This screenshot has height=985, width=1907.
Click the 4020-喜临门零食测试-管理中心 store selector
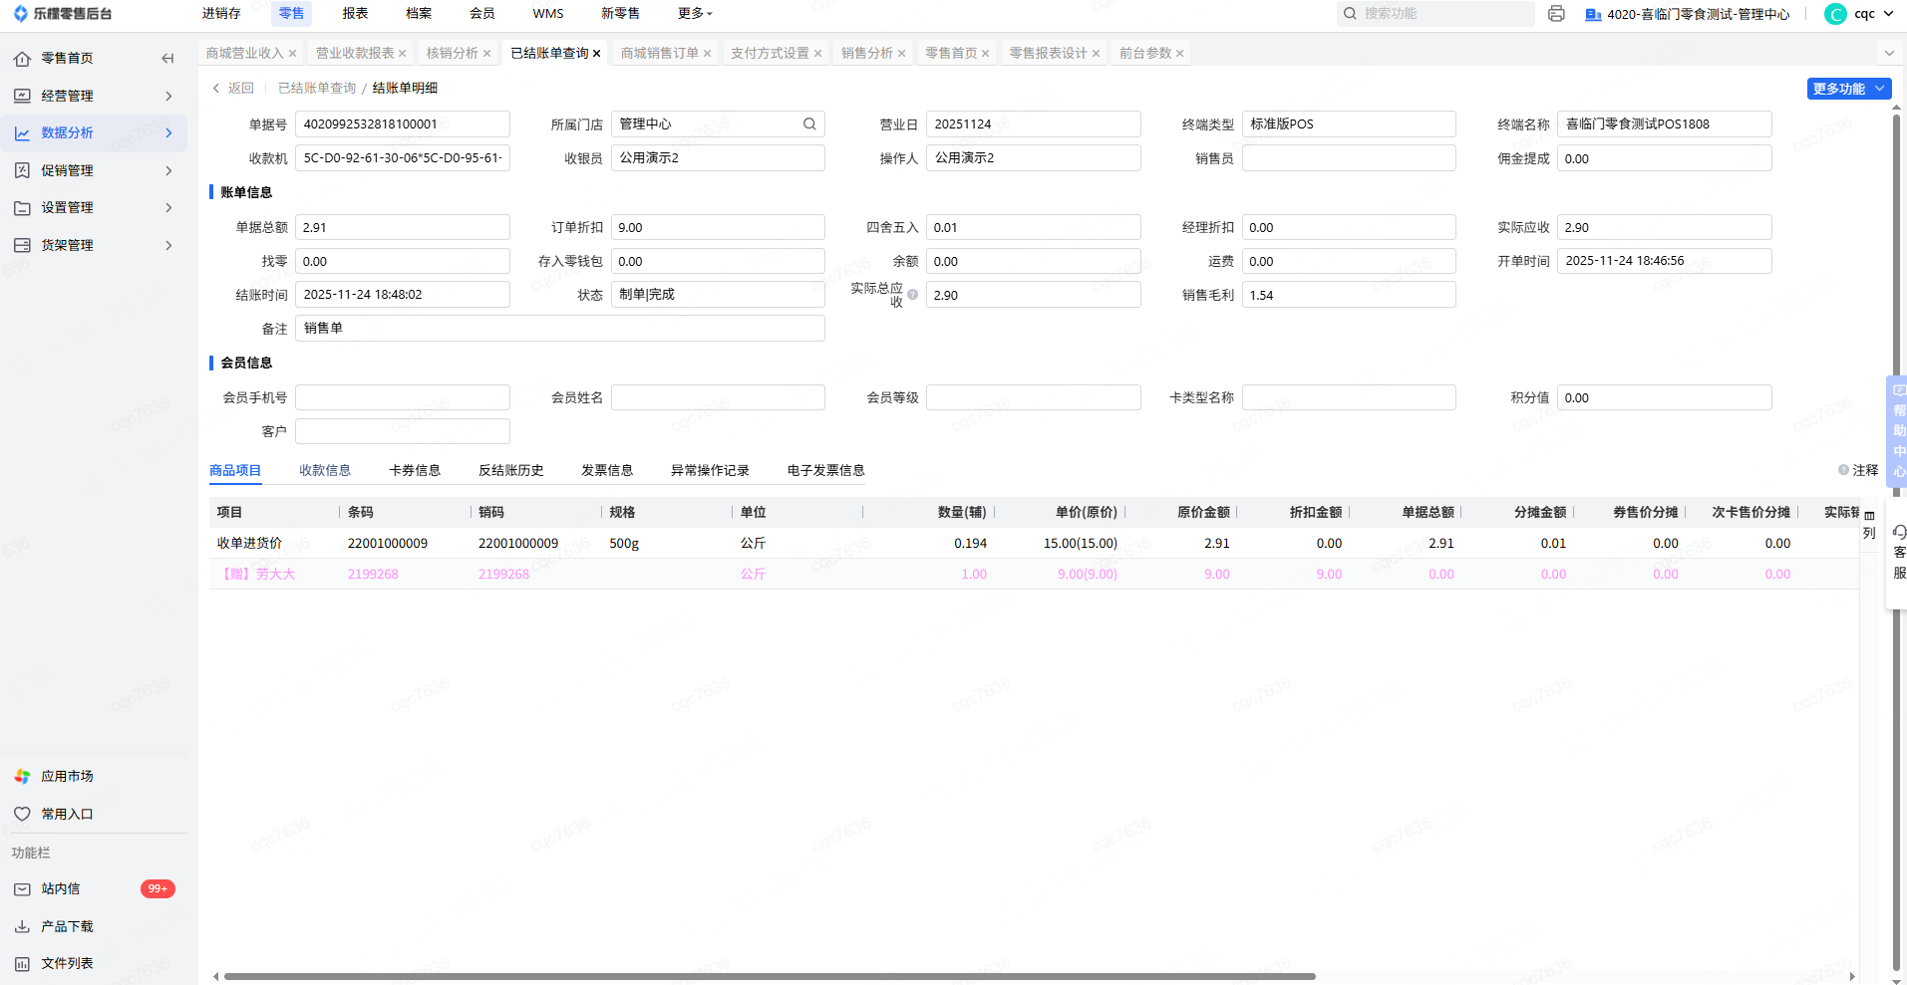(1688, 14)
